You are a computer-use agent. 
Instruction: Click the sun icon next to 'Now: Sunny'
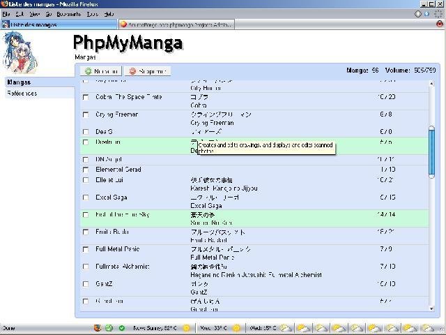(x=187, y=328)
